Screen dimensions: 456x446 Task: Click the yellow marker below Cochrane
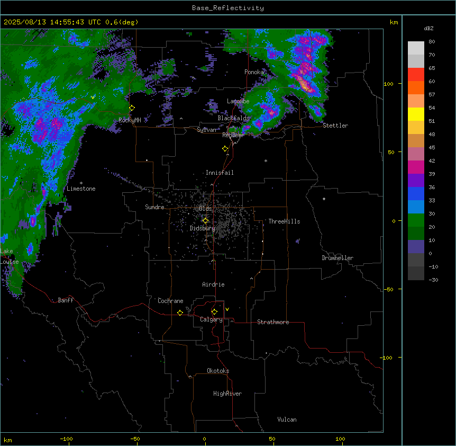tap(180, 313)
